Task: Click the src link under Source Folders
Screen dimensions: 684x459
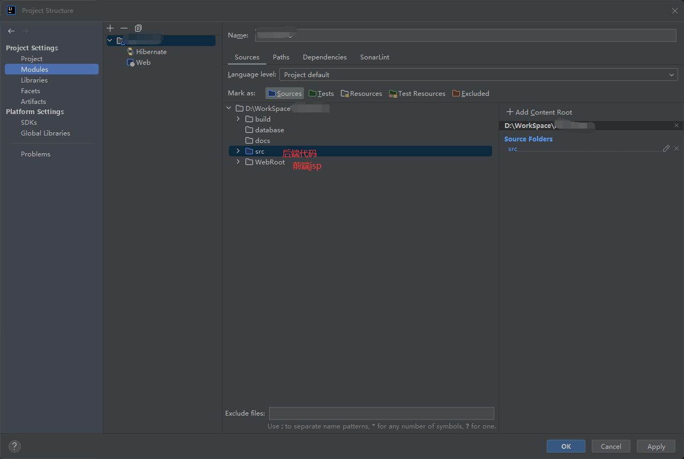Action: click(512, 149)
